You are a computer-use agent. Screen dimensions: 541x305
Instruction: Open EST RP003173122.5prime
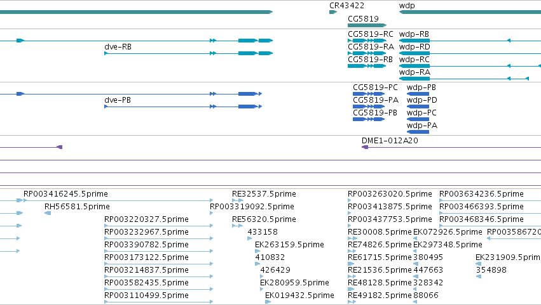[146, 258]
